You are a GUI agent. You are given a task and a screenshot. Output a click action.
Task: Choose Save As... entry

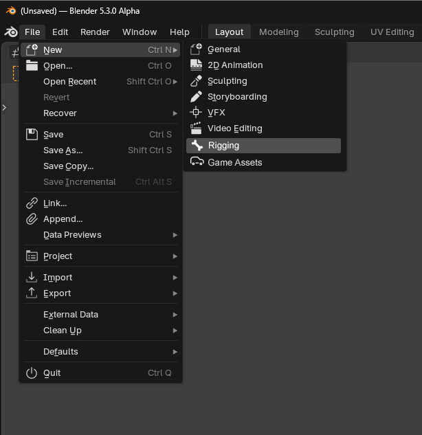click(x=100, y=150)
